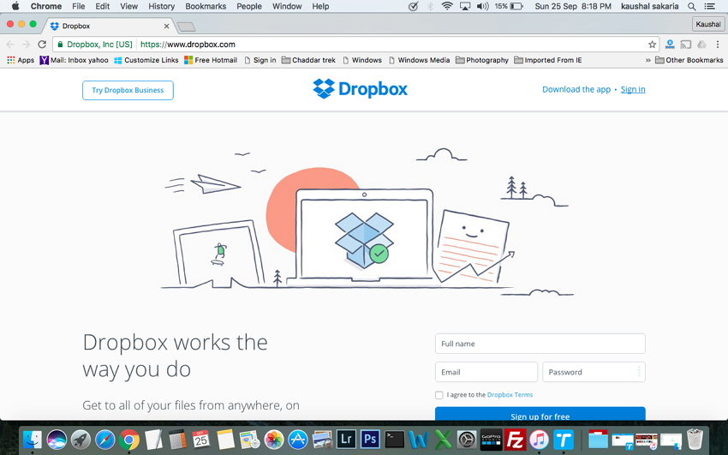Screen dimensions: 728x455
Task: Open FileZilla from the dock
Action: [x=515, y=440]
